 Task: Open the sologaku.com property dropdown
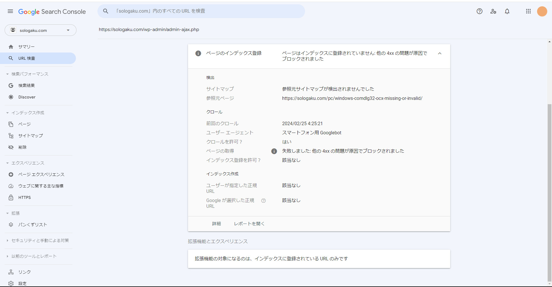[x=41, y=30]
